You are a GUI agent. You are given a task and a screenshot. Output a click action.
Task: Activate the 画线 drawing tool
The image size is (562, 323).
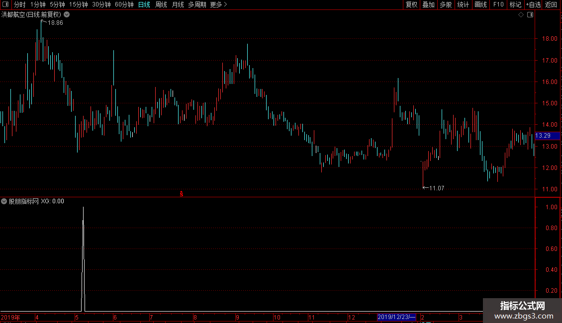(480, 4)
